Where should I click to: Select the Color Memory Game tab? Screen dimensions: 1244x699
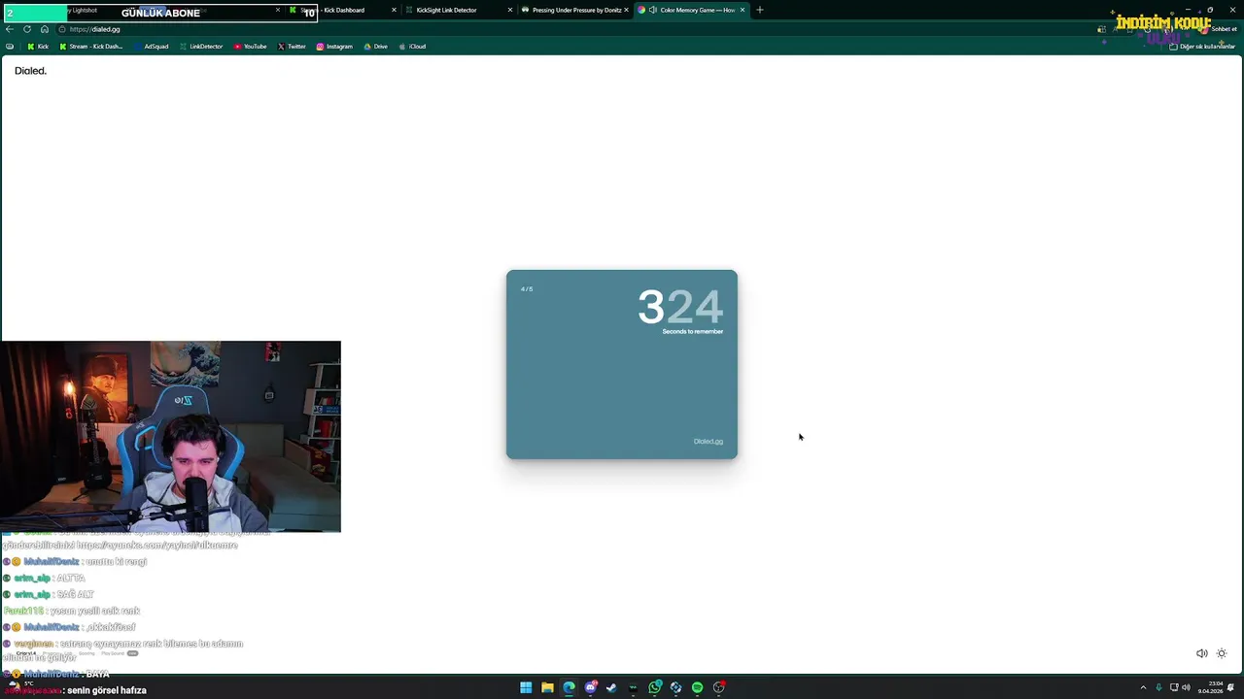[x=692, y=10]
